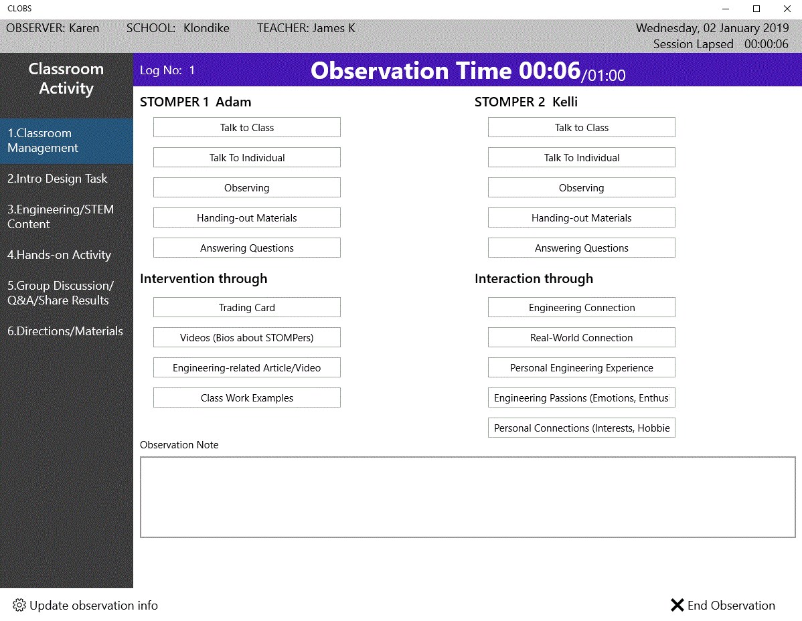Click the Classroom Activity sidebar title
The image size is (802, 621).
coord(66,78)
